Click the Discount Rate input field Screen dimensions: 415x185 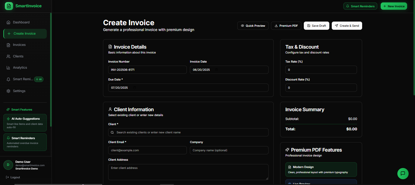coord(321,88)
